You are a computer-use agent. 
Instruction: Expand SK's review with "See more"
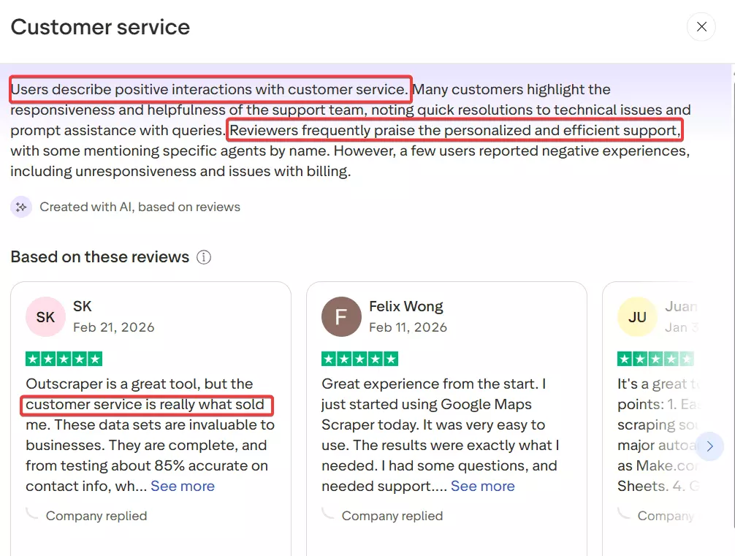point(182,485)
